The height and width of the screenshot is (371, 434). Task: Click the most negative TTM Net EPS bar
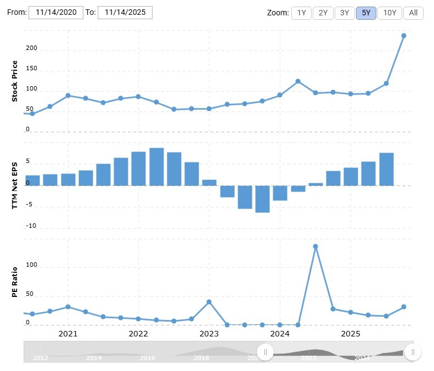pos(262,199)
